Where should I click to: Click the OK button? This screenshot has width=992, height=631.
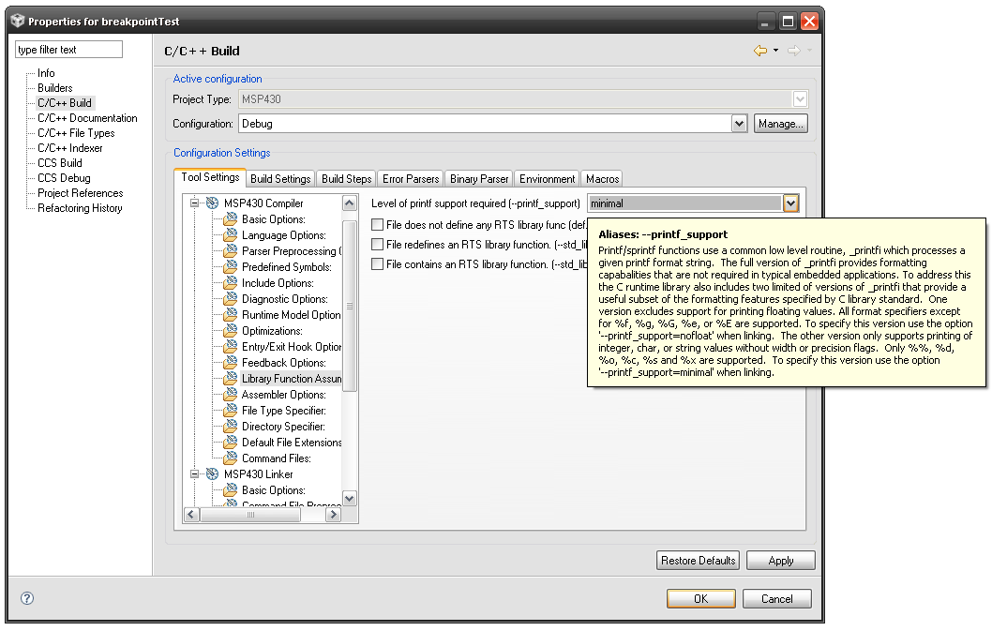pyautogui.click(x=701, y=599)
